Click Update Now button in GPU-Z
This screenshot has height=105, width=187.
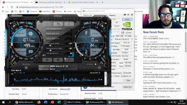pyautogui.click(x=127, y=87)
